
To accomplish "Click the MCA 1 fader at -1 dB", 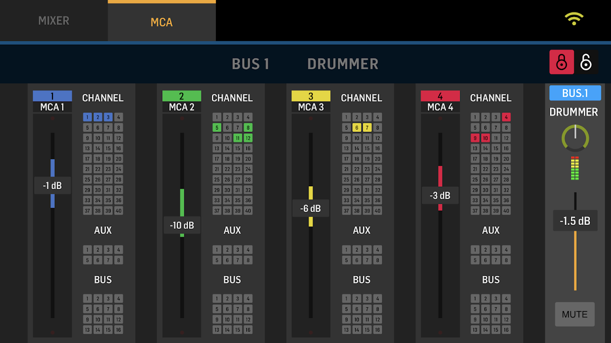I will point(53,185).
